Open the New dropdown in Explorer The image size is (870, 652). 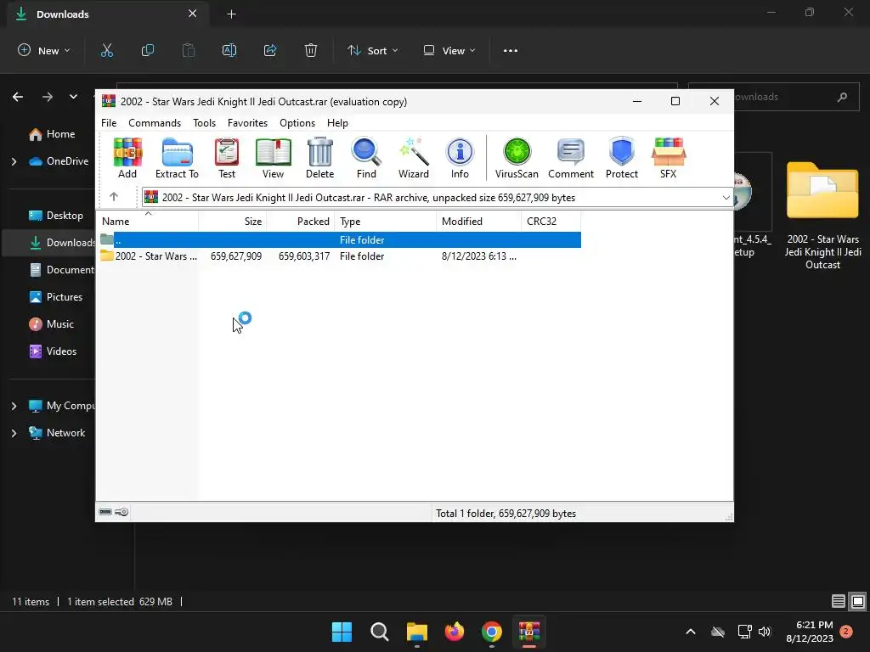point(44,50)
